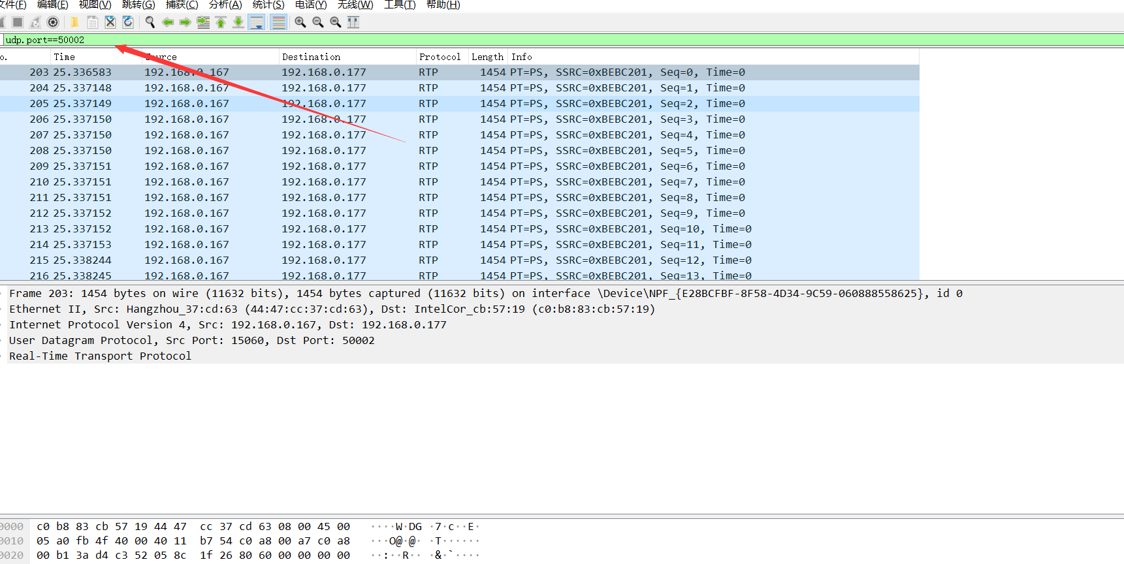Viewport: 1124px width, 564px height.
Task: Open the 无线(W) menu
Action: [x=355, y=5]
